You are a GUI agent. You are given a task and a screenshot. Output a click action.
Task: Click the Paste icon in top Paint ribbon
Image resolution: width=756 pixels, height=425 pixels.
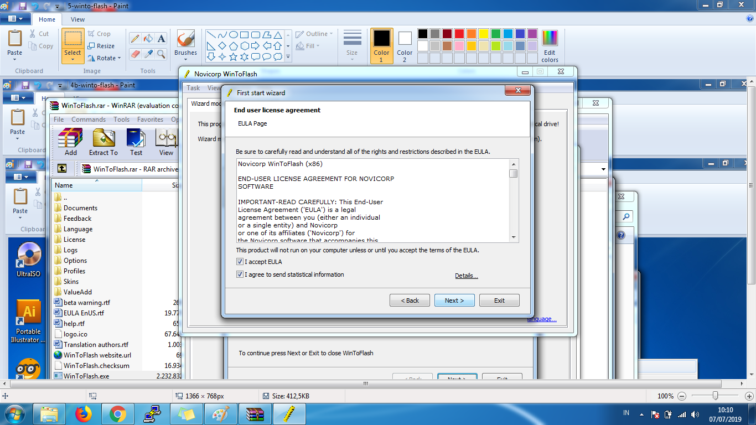point(15,39)
